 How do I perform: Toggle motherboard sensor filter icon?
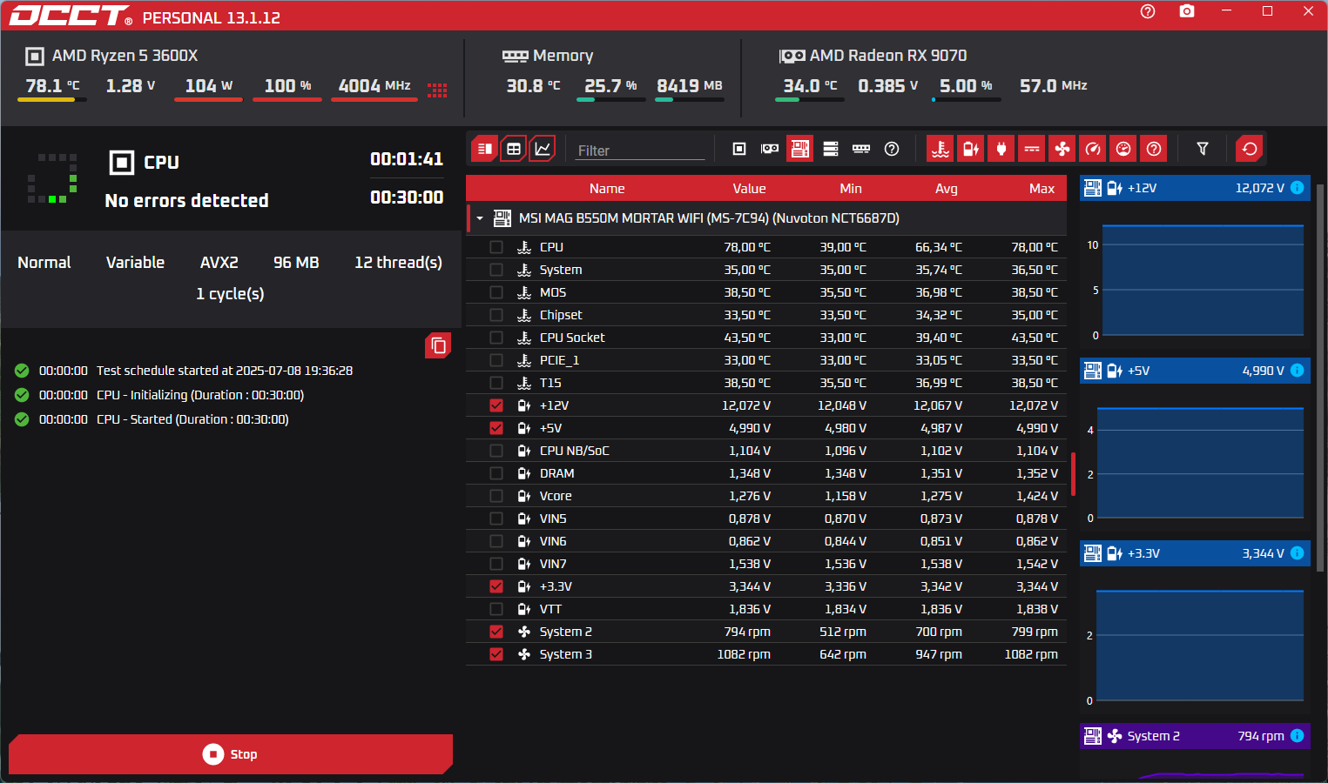[799, 149]
